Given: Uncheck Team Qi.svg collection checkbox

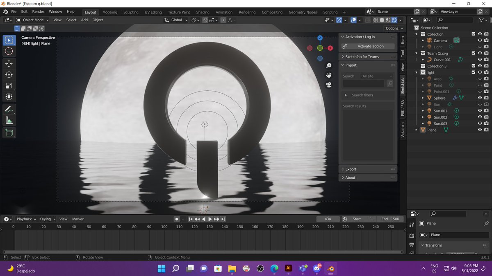Looking at the screenshot, I should [x=473, y=53].
